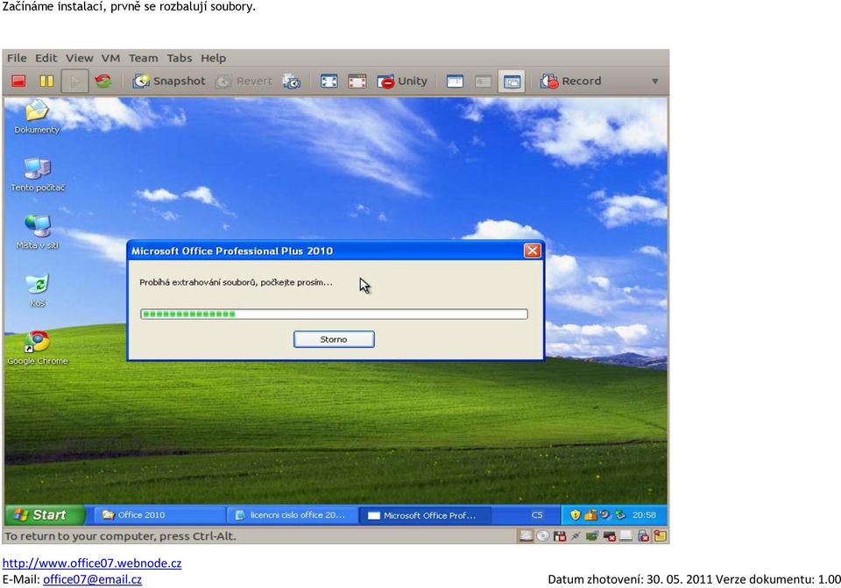Click 'Probíhá extrahování souborů' dialog text
The height and width of the screenshot is (588, 841).
(236, 282)
